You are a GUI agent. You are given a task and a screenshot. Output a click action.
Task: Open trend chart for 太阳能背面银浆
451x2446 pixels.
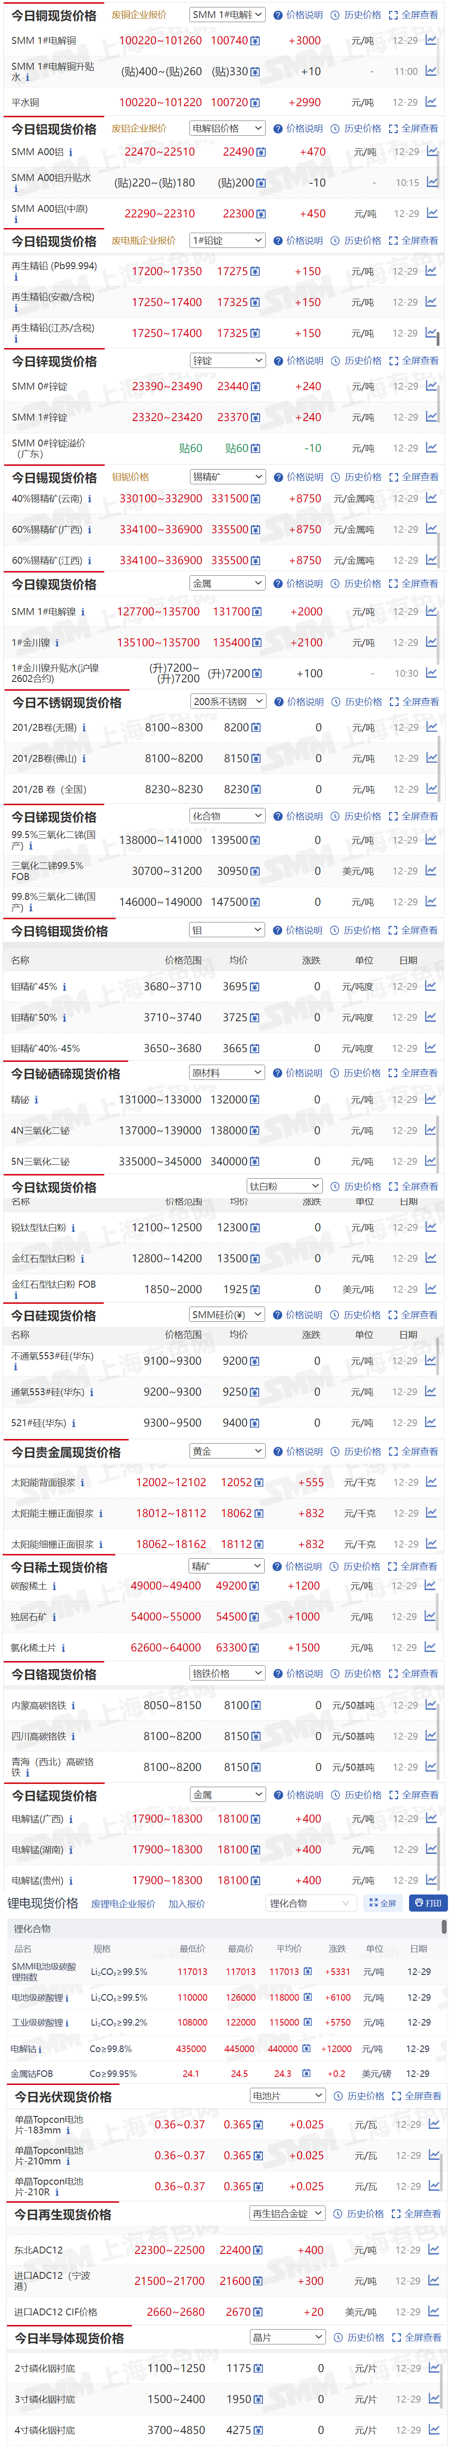click(x=431, y=1482)
